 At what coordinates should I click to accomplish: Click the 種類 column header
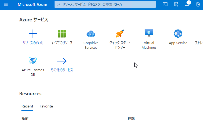(x=131, y=118)
